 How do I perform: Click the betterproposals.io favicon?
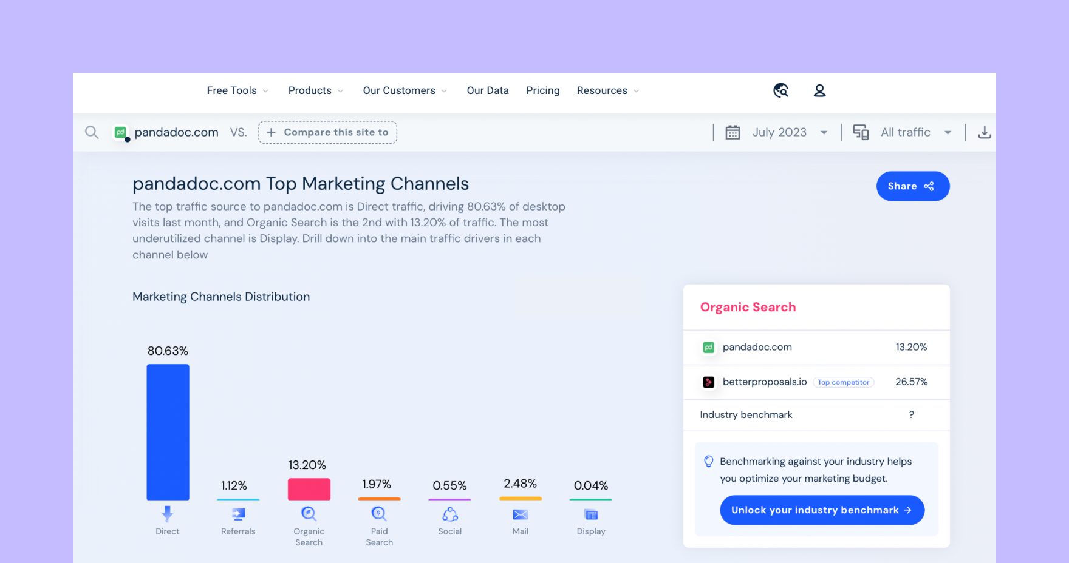(x=709, y=382)
